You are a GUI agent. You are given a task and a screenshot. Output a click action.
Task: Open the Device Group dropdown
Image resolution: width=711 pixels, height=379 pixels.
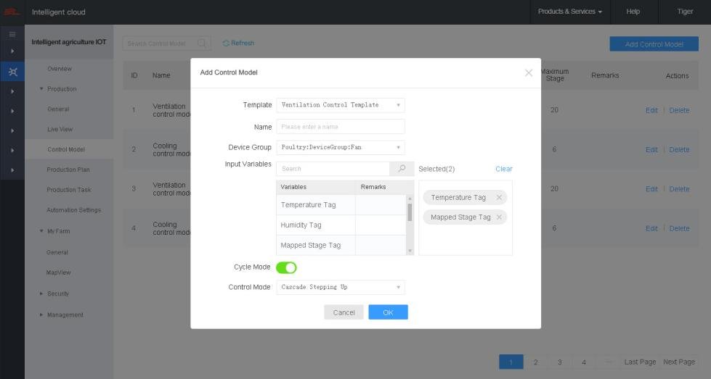click(x=341, y=147)
